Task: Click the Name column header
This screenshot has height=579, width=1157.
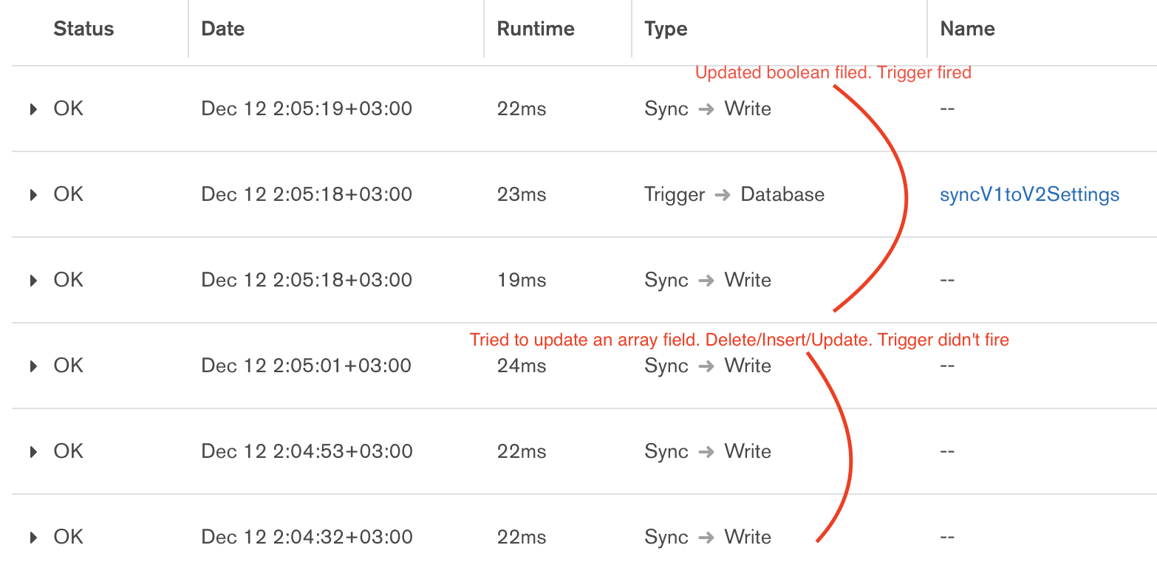Action: pyautogui.click(x=967, y=29)
